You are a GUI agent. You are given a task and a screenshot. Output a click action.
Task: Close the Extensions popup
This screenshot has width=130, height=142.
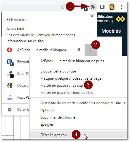click(x=92, y=16)
